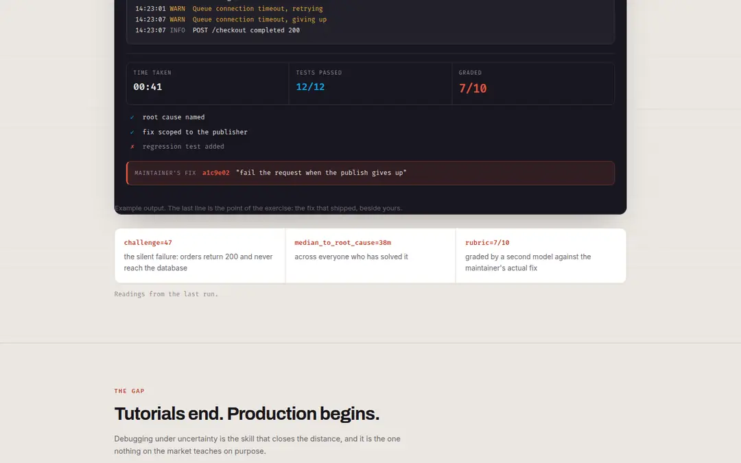Image resolution: width=741 pixels, height=463 pixels.
Task: Click log line 'POST /checkout completed 200'
Action: point(246,30)
